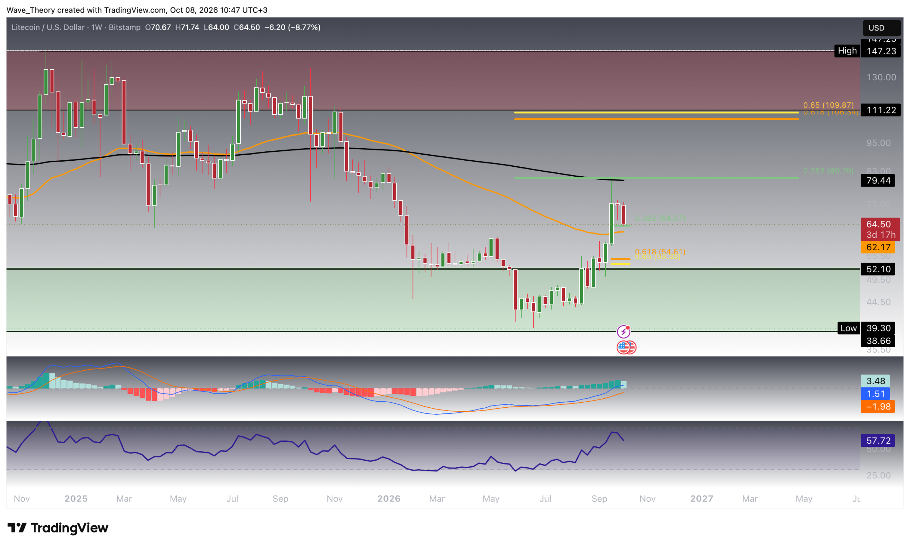This screenshot has height=547, width=910.
Task: Click the 95.00 price axis tick
Action: tap(878, 143)
